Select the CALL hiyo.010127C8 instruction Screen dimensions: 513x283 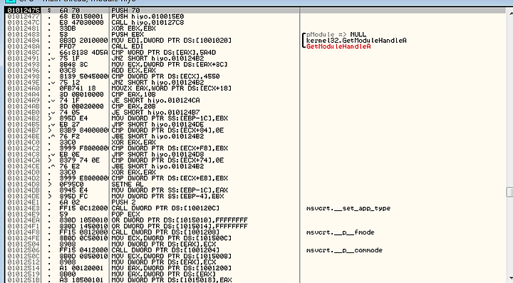[x=147, y=23]
